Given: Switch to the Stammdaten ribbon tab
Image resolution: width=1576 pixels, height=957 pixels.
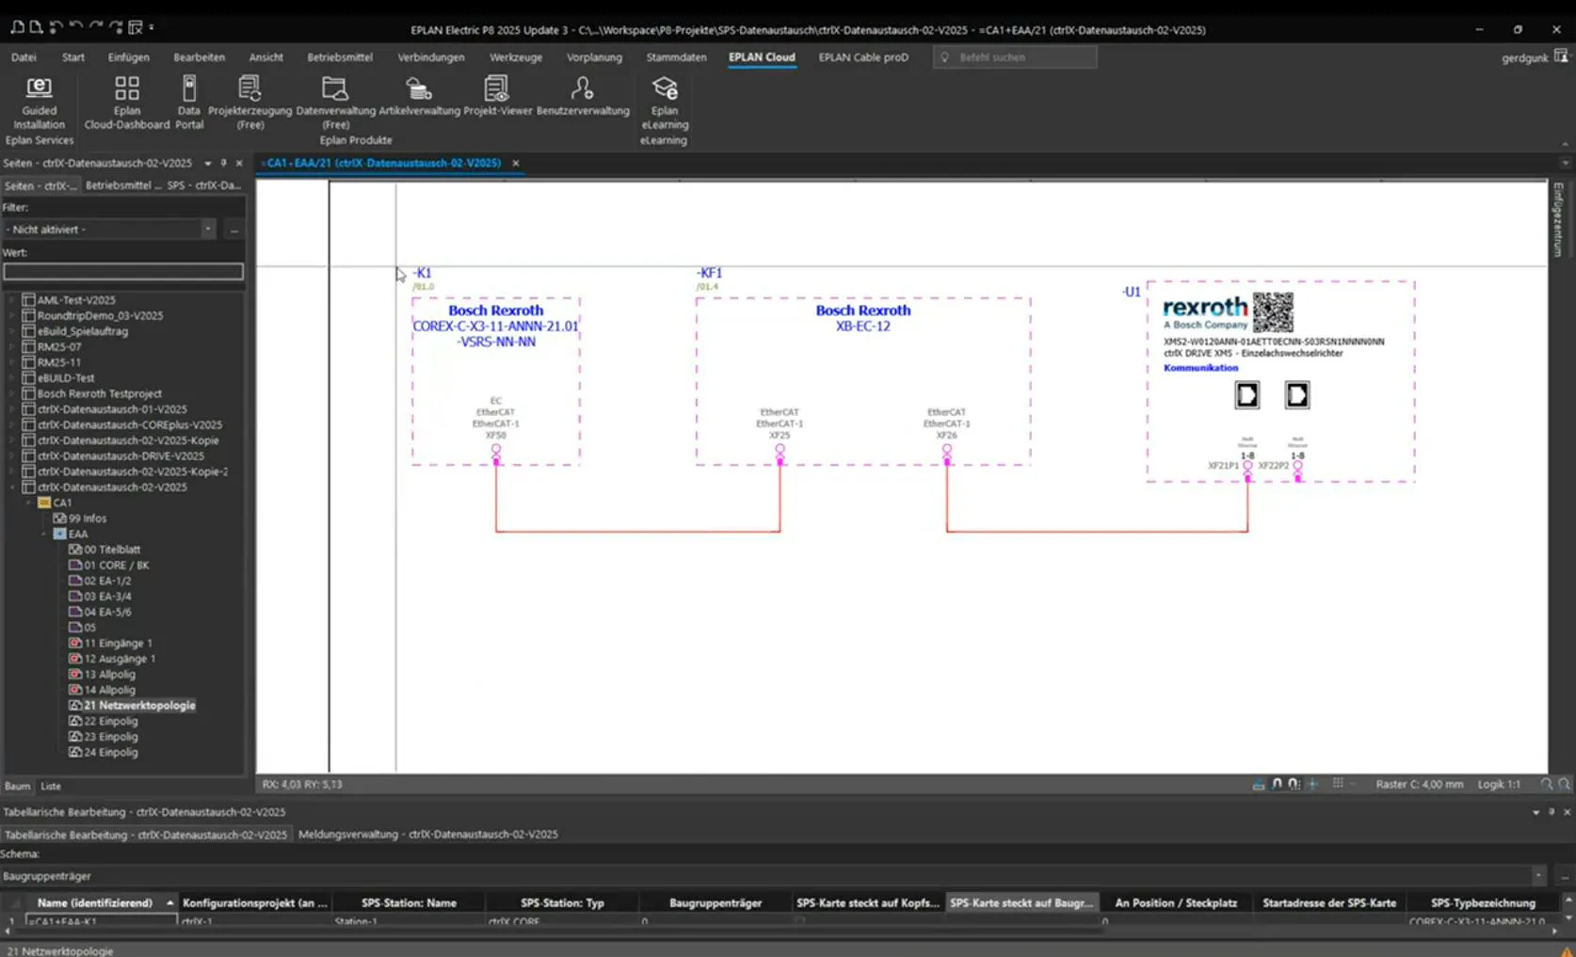Looking at the screenshot, I should pyautogui.click(x=676, y=57).
